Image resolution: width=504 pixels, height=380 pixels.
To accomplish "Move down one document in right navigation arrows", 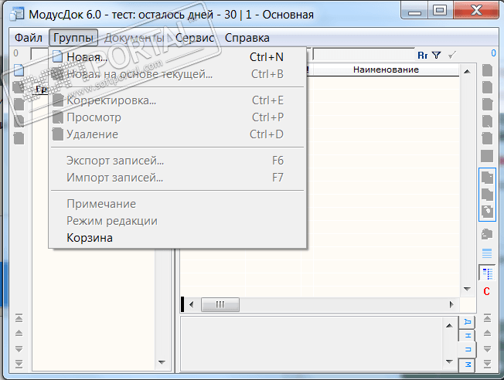I will tap(487, 348).
